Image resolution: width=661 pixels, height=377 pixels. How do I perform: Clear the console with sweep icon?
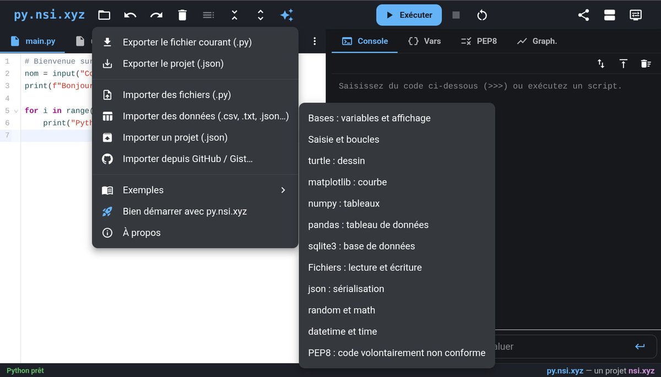coord(646,64)
